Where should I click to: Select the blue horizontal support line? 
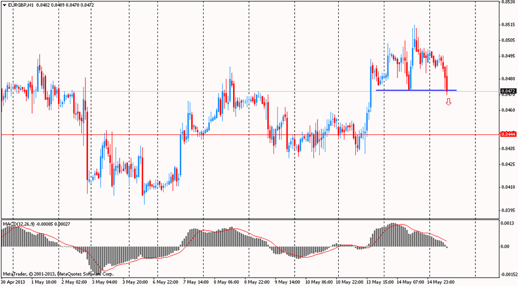click(416, 90)
